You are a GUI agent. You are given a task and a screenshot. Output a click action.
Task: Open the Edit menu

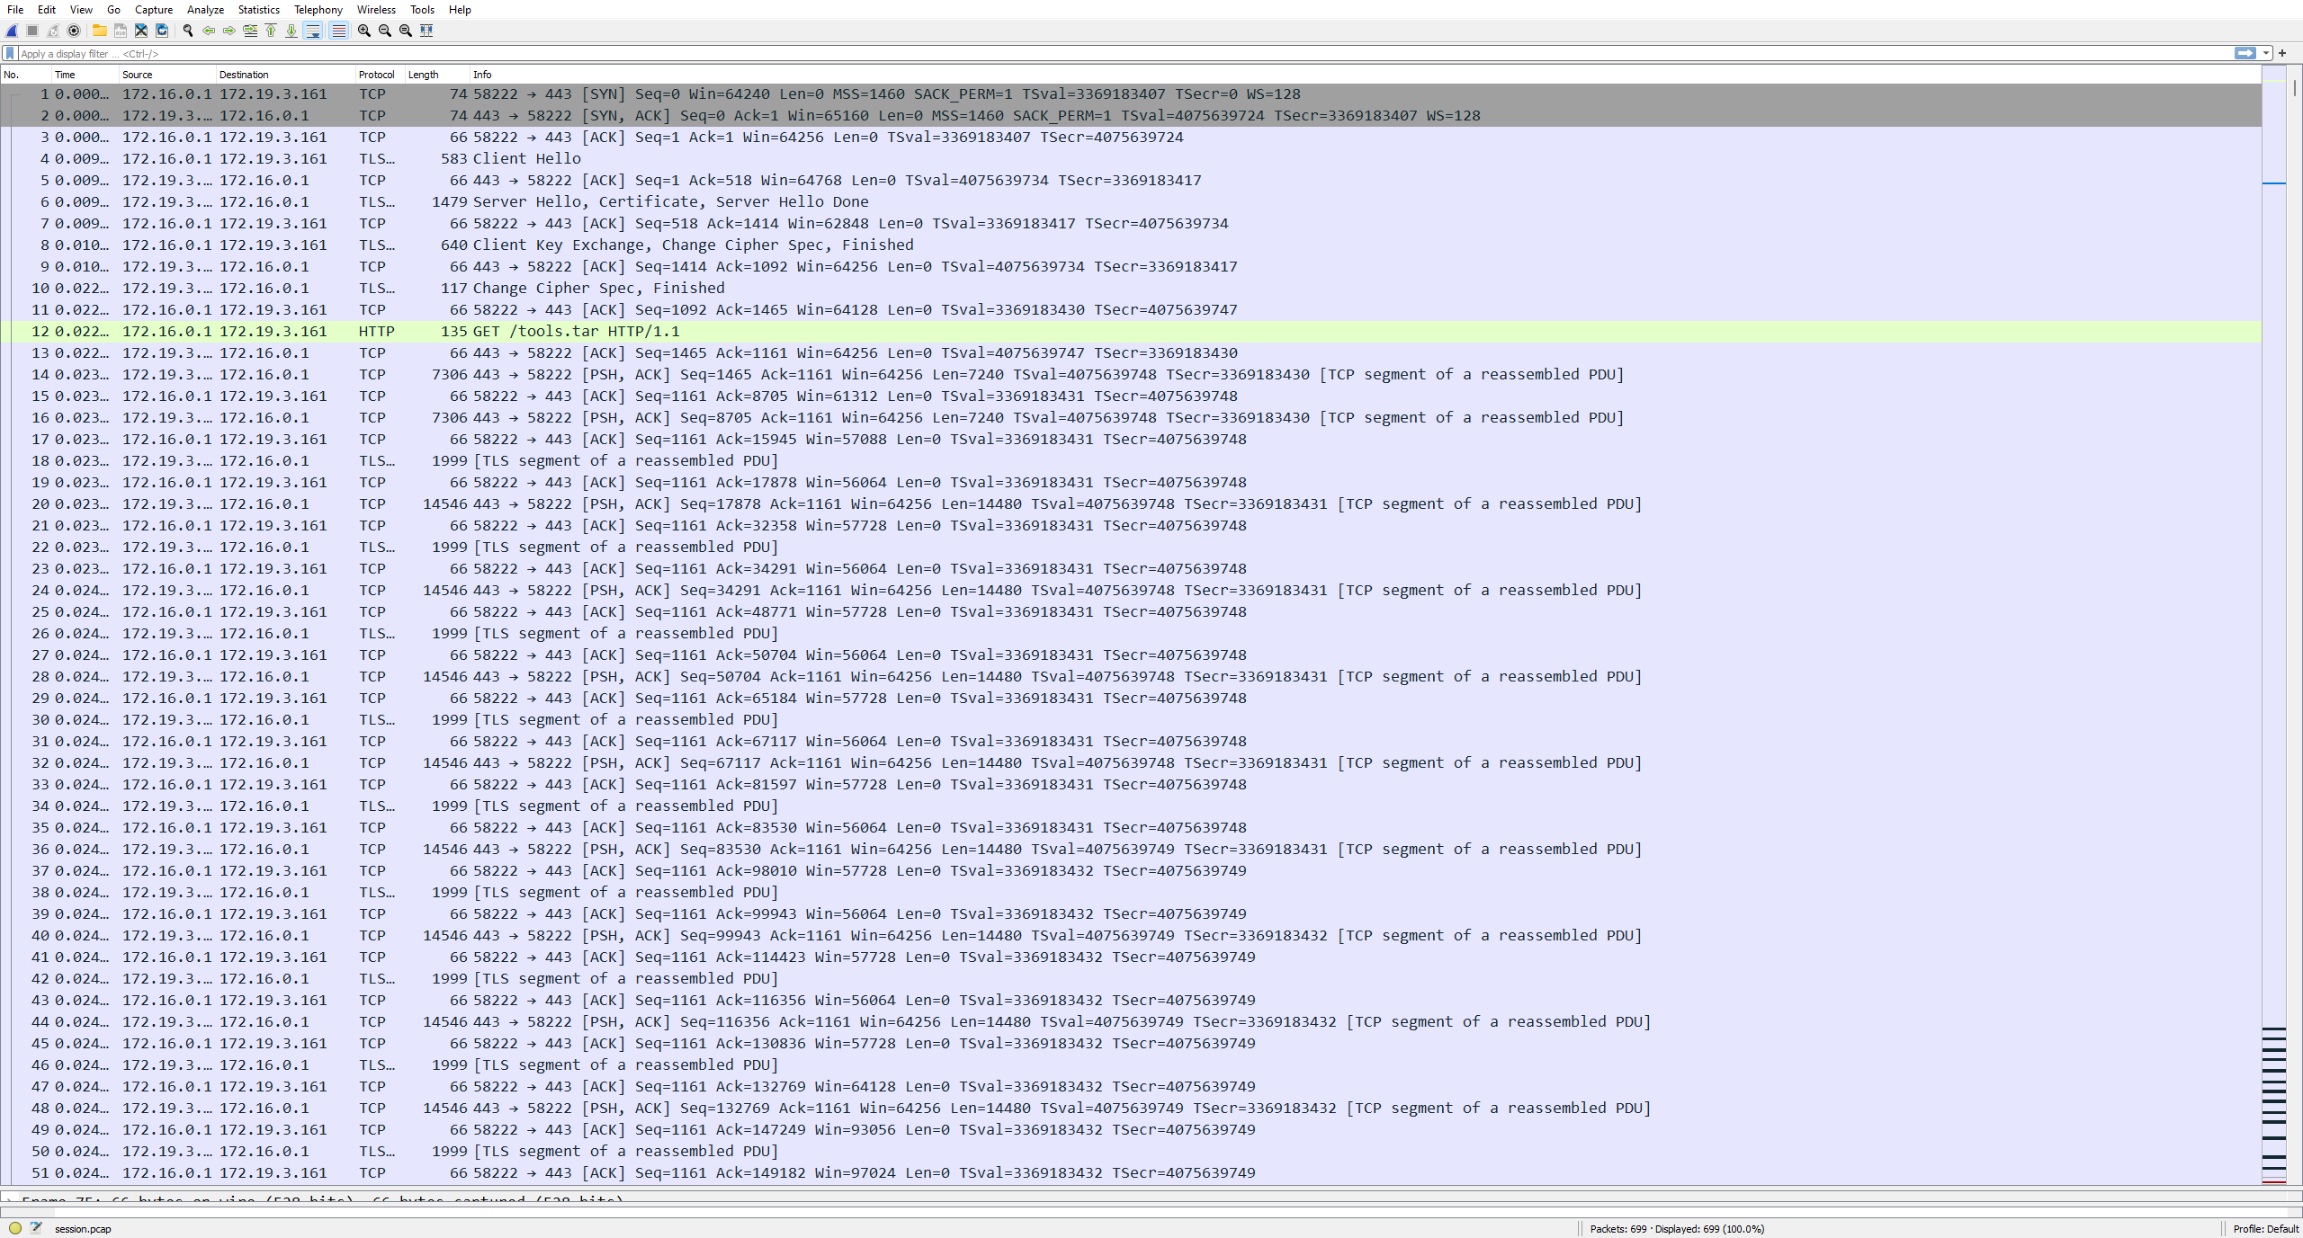tap(47, 10)
